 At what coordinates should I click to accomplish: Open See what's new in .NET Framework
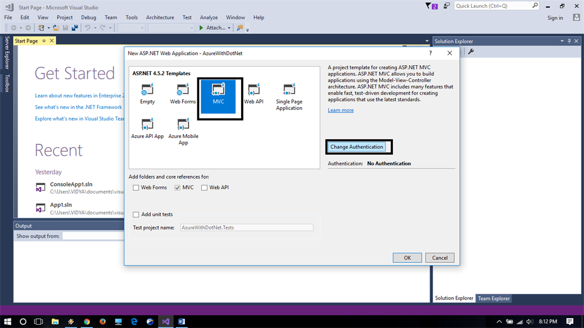[78, 107]
